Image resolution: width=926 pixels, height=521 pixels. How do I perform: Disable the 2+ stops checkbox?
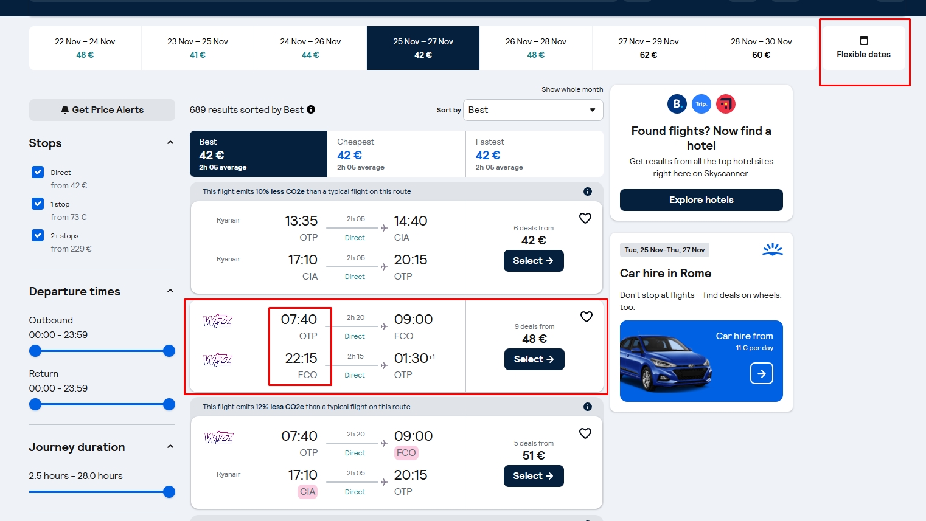tap(38, 236)
